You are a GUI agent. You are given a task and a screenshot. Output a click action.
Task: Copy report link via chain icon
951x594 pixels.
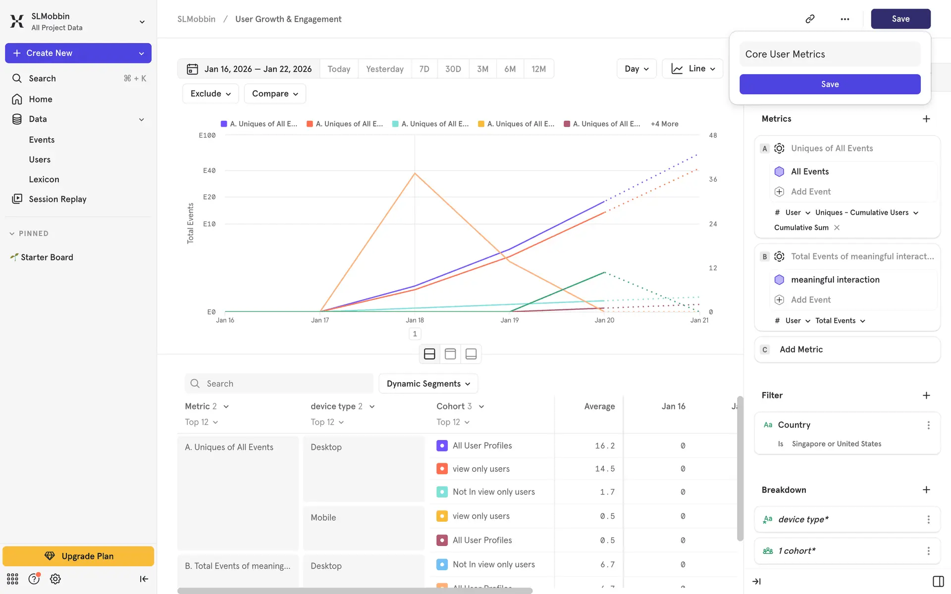pyautogui.click(x=810, y=19)
